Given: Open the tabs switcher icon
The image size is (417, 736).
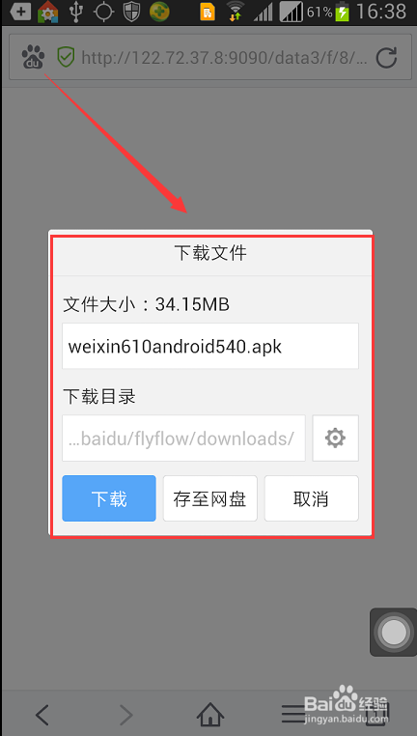Looking at the screenshot, I should click(377, 714).
